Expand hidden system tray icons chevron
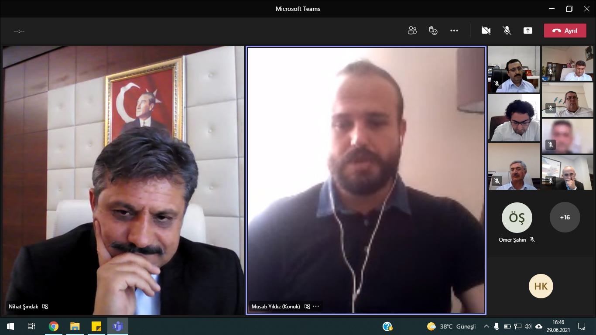 486,326
